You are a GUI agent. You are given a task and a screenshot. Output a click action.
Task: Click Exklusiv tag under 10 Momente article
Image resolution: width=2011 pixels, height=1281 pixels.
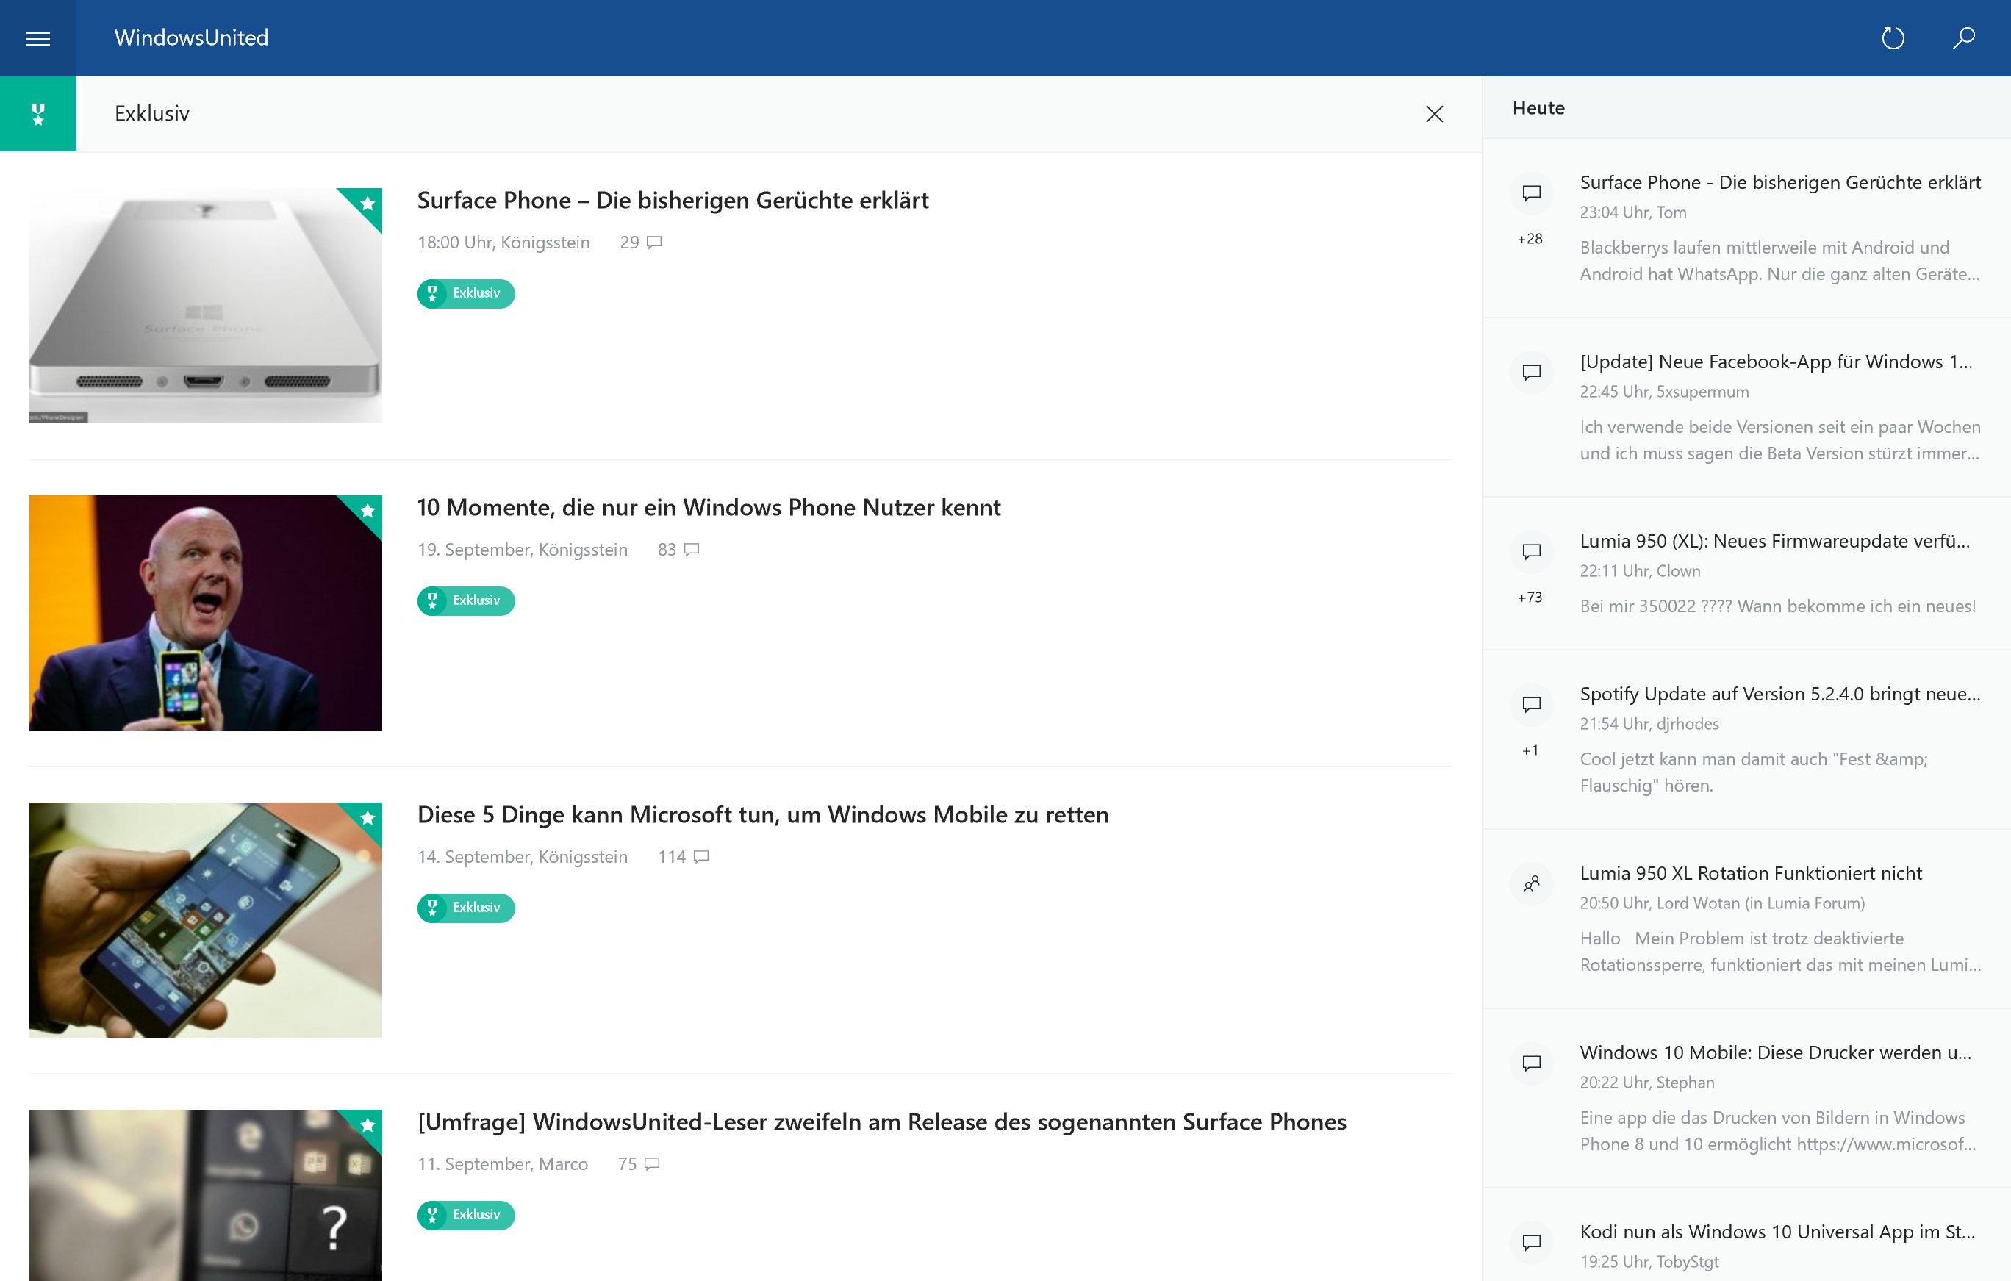click(466, 601)
